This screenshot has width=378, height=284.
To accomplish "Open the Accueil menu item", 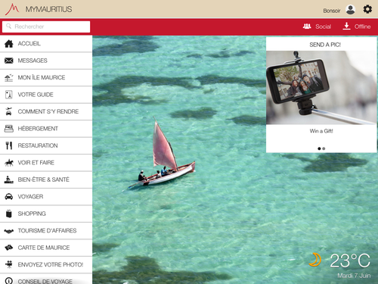I will point(46,44).
